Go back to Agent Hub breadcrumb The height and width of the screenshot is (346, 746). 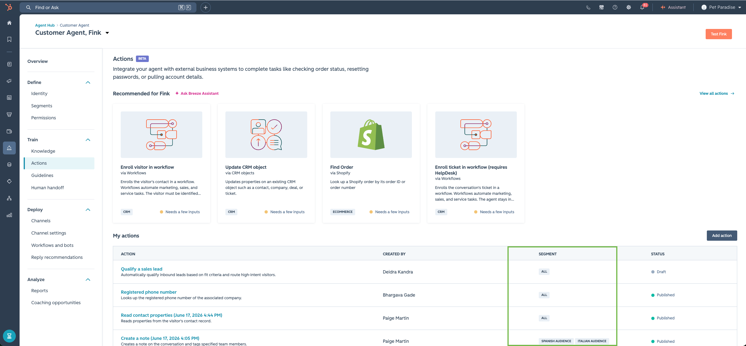(x=45, y=25)
